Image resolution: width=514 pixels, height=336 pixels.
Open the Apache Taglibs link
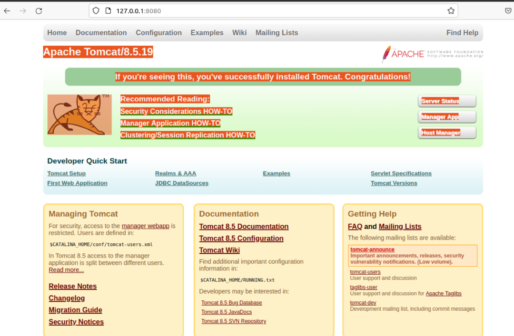click(x=444, y=293)
